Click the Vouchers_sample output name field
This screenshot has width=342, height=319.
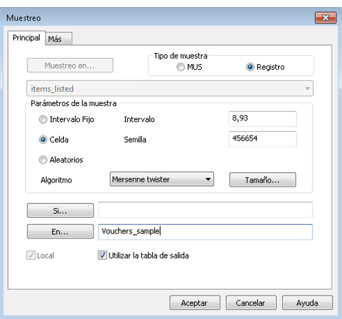click(205, 231)
